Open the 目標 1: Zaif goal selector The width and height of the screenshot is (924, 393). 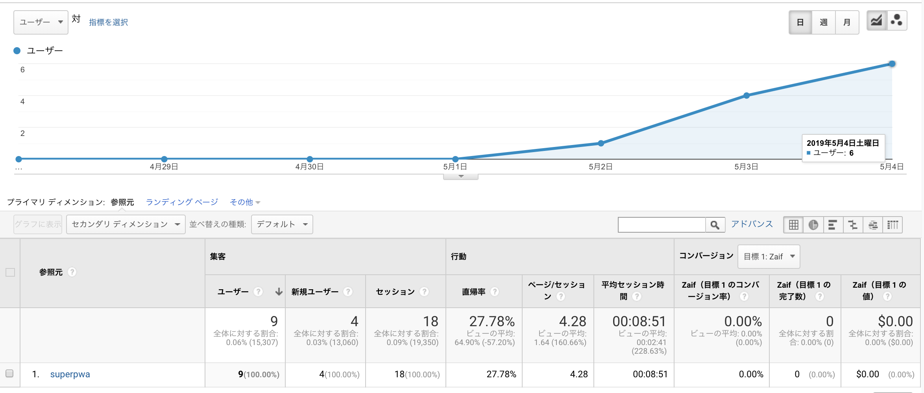(x=768, y=256)
